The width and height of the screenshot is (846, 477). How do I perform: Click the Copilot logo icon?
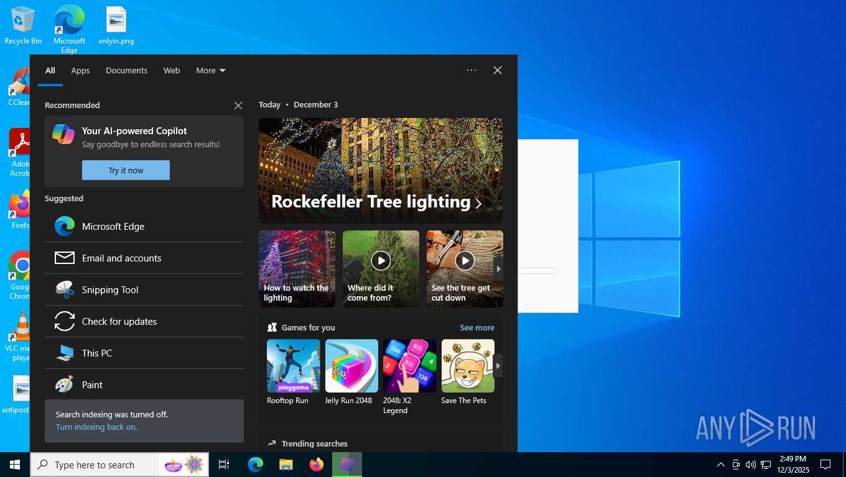click(63, 134)
